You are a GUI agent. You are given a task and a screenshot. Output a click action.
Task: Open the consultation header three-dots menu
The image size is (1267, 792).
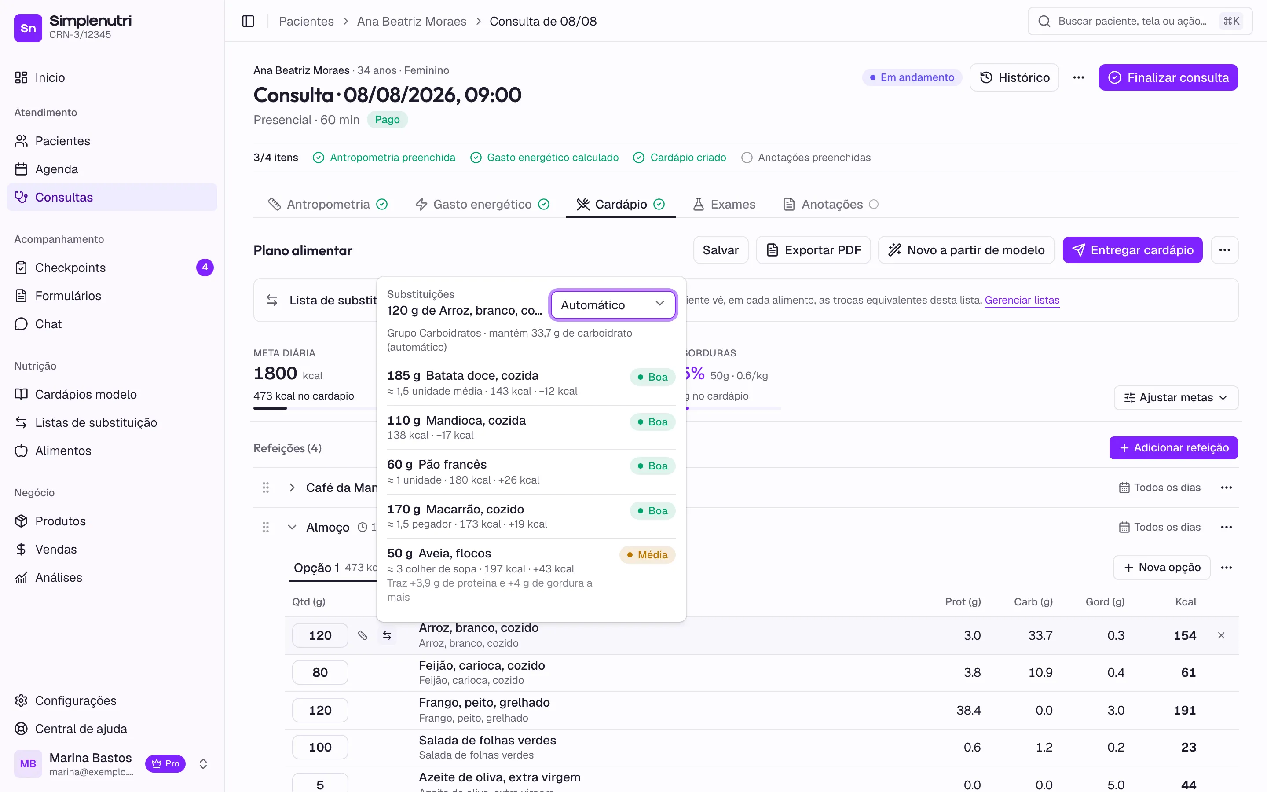[x=1079, y=77]
